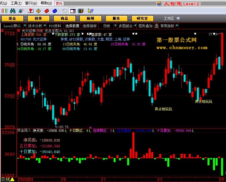Image resolution: width=226 pixels, height=182 pixels.
Task: Click the 2009/09 date marker on time axis
Action: click(26, 179)
